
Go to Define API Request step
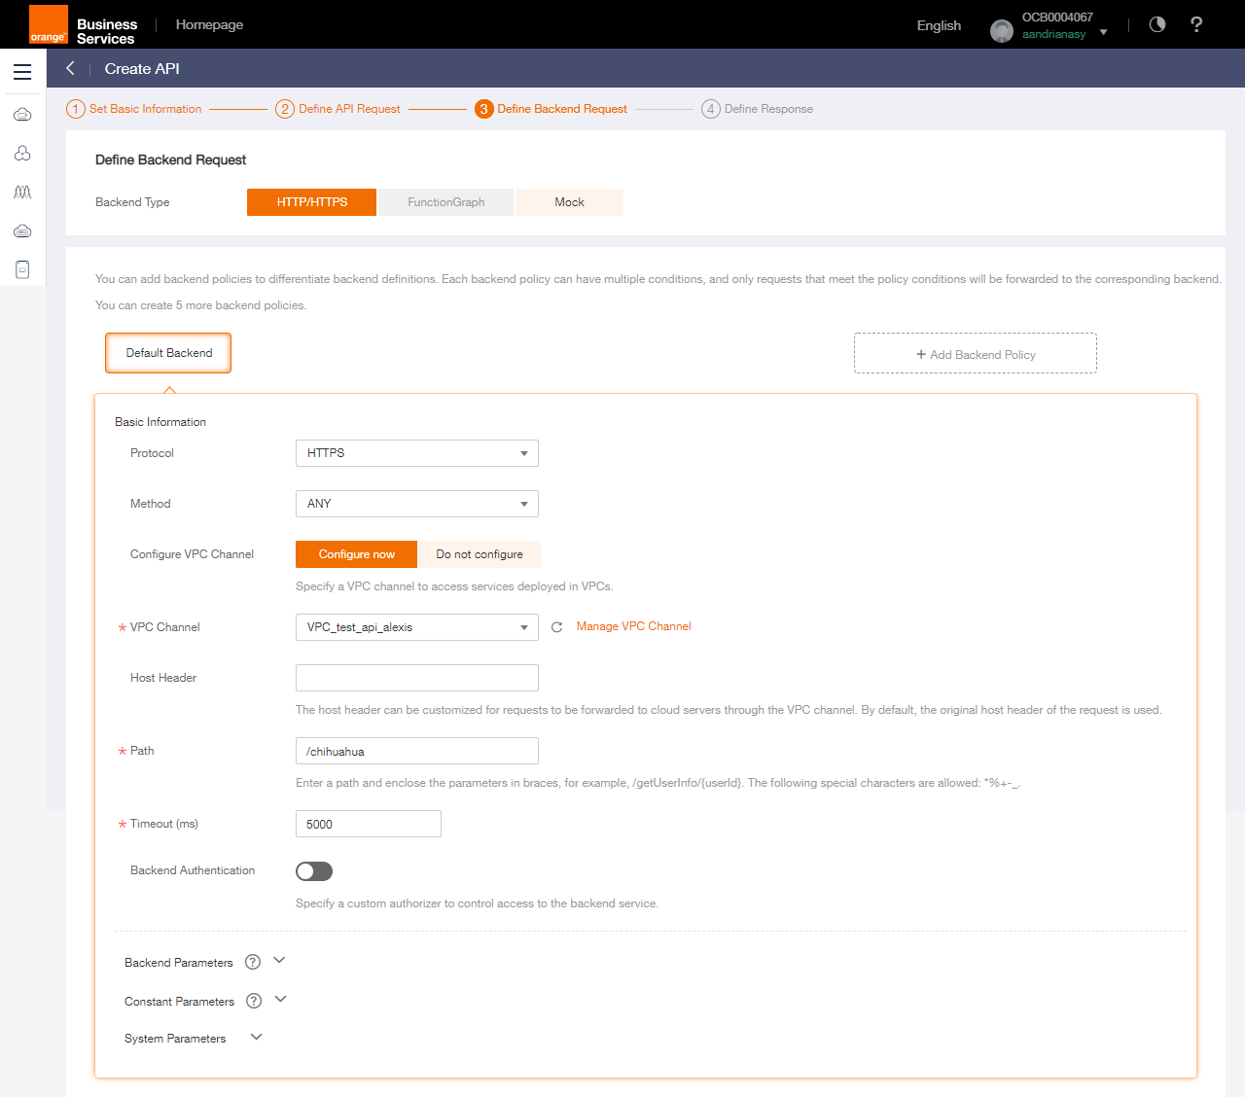coord(348,109)
